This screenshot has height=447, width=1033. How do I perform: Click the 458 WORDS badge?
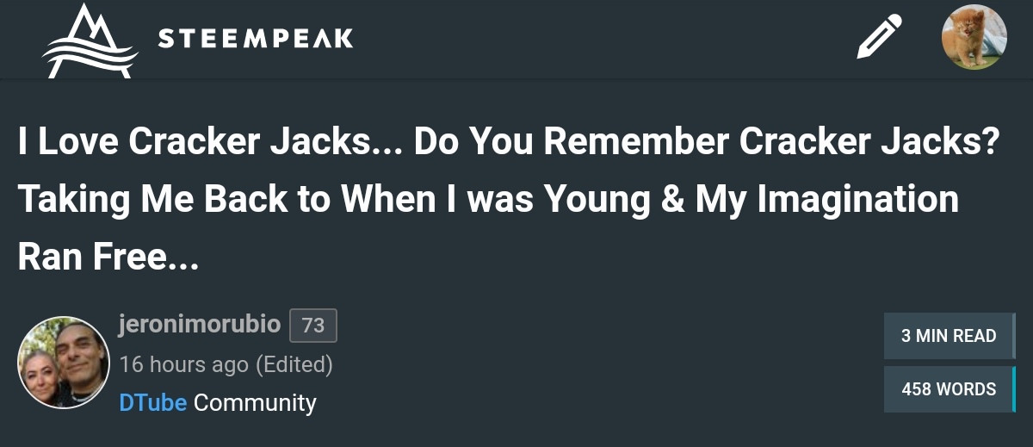(x=949, y=389)
